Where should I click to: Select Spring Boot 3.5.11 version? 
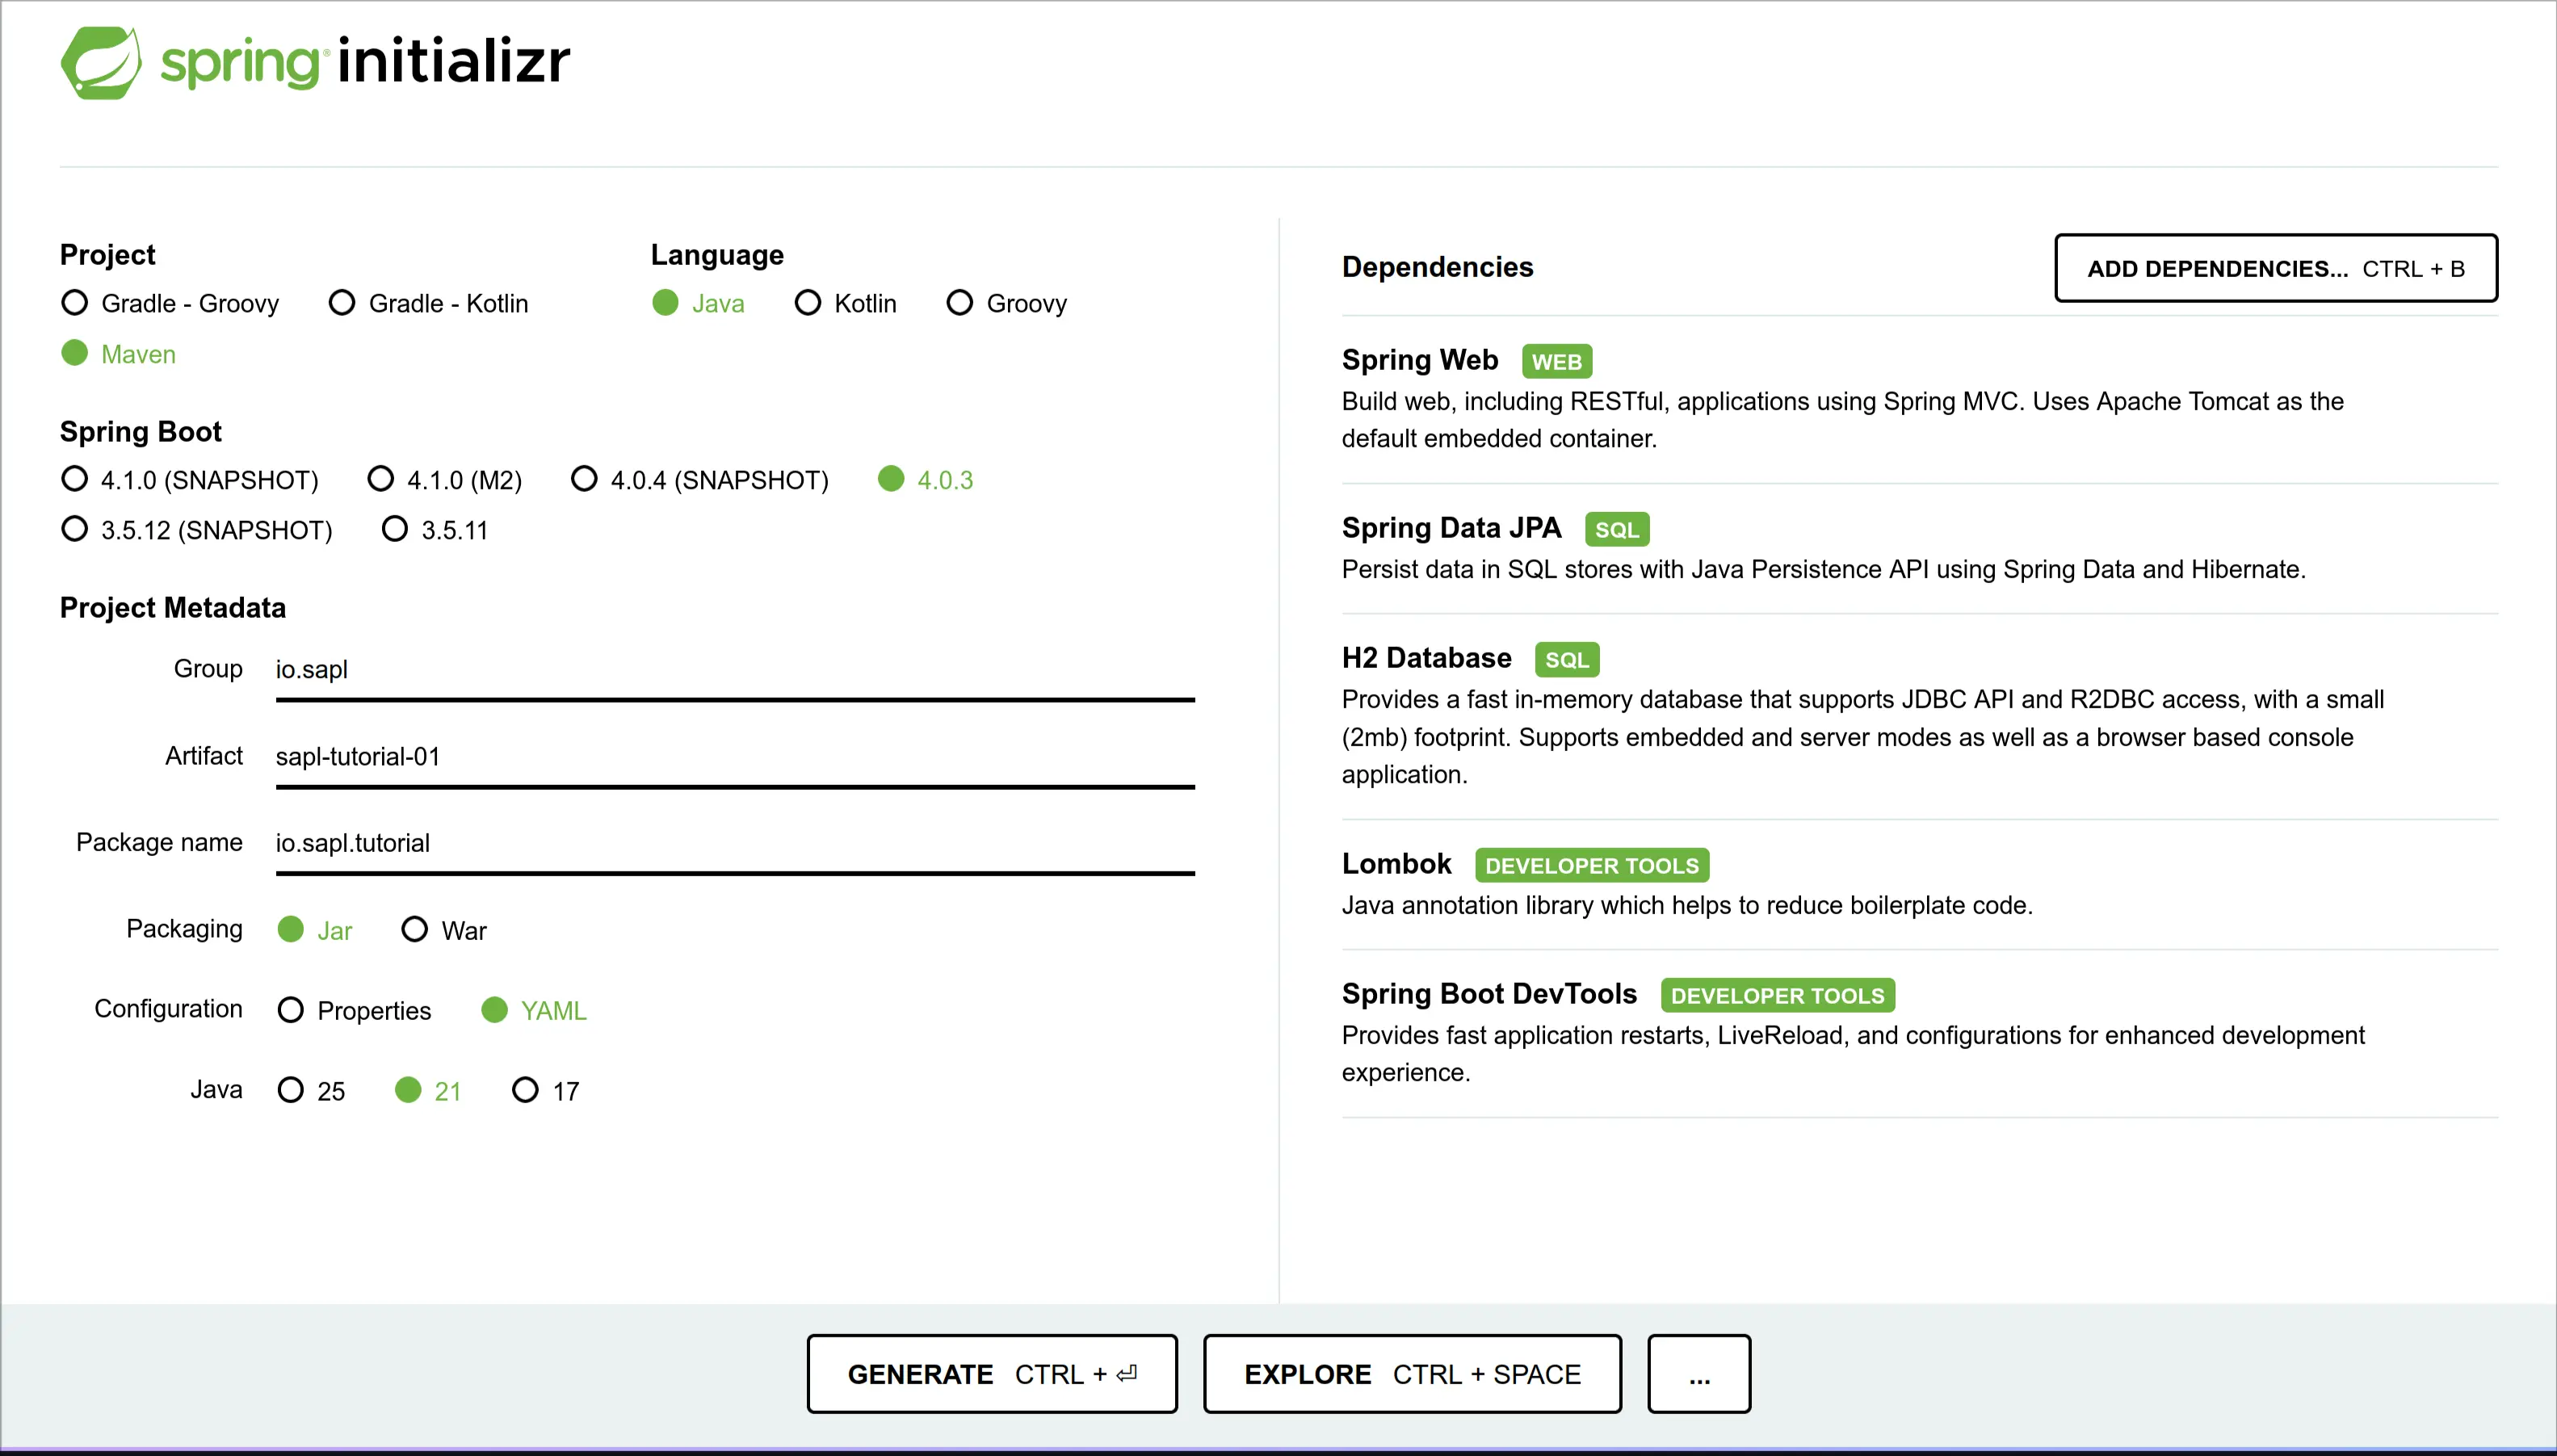click(395, 529)
